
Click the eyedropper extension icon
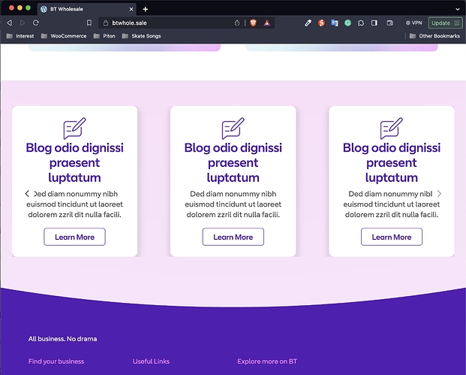coord(308,23)
